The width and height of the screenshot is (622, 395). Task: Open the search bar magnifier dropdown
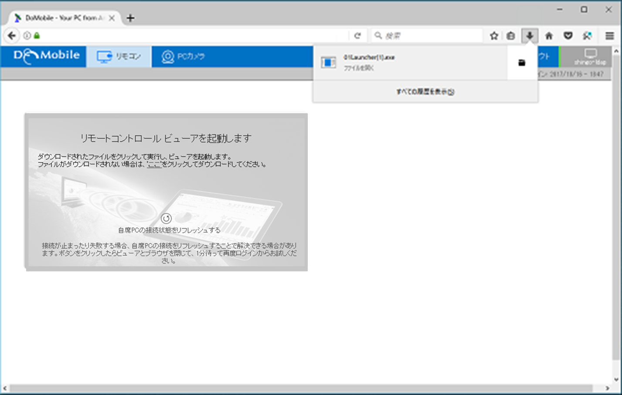coord(378,35)
